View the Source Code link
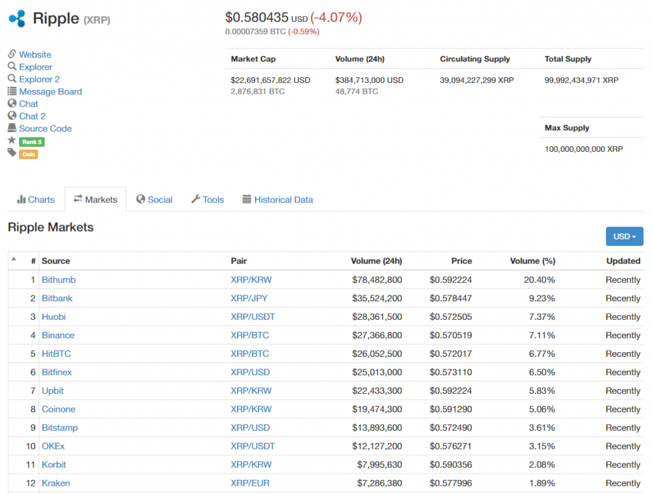The image size is (653, 494). coord(45,128)
